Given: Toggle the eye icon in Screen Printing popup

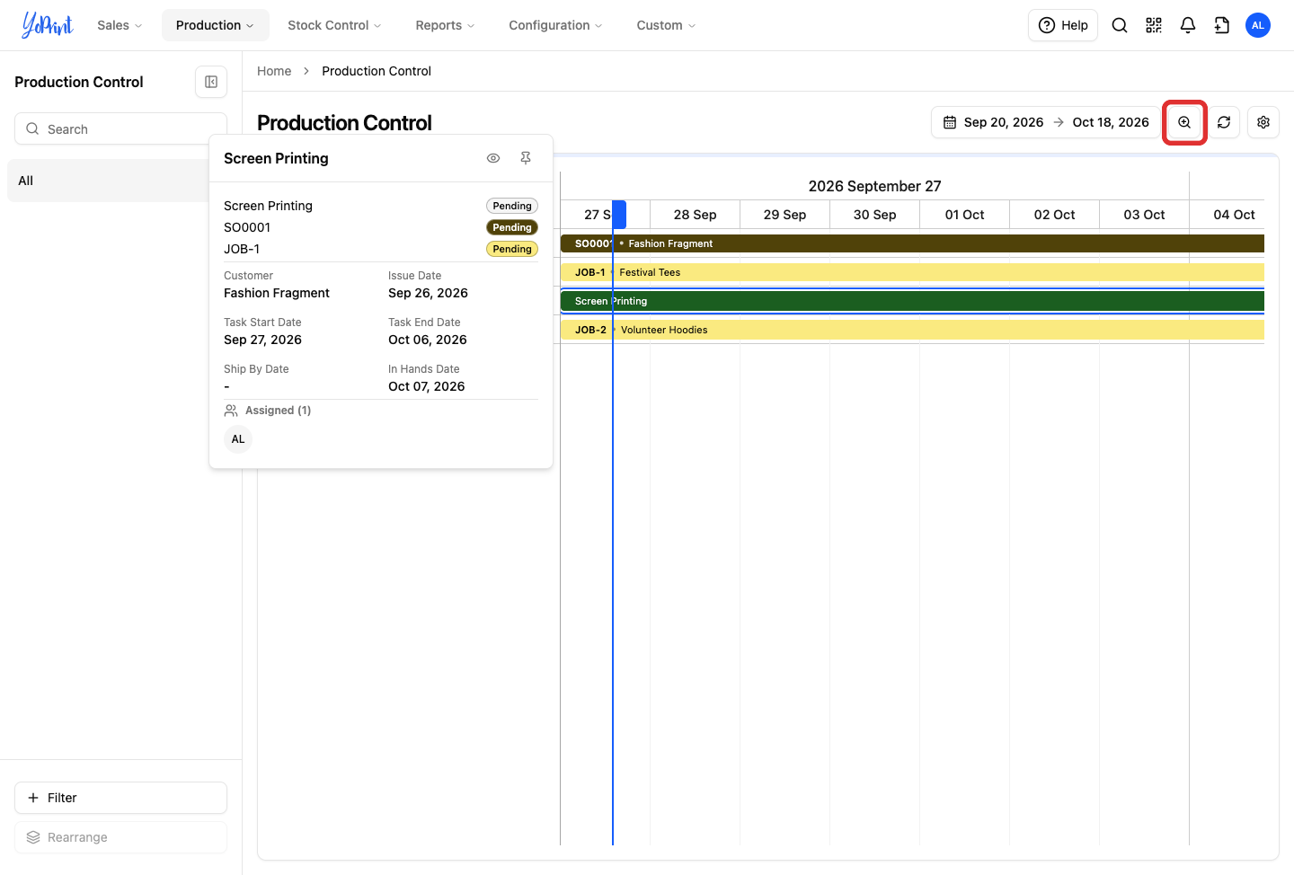Looking at the screenshot, I should (x=493, y=158).
